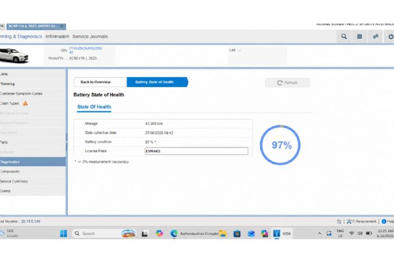The image size is (394, 262).
Task: Click the Wi-Fi network tray icon
Action: tap(352, 233)
